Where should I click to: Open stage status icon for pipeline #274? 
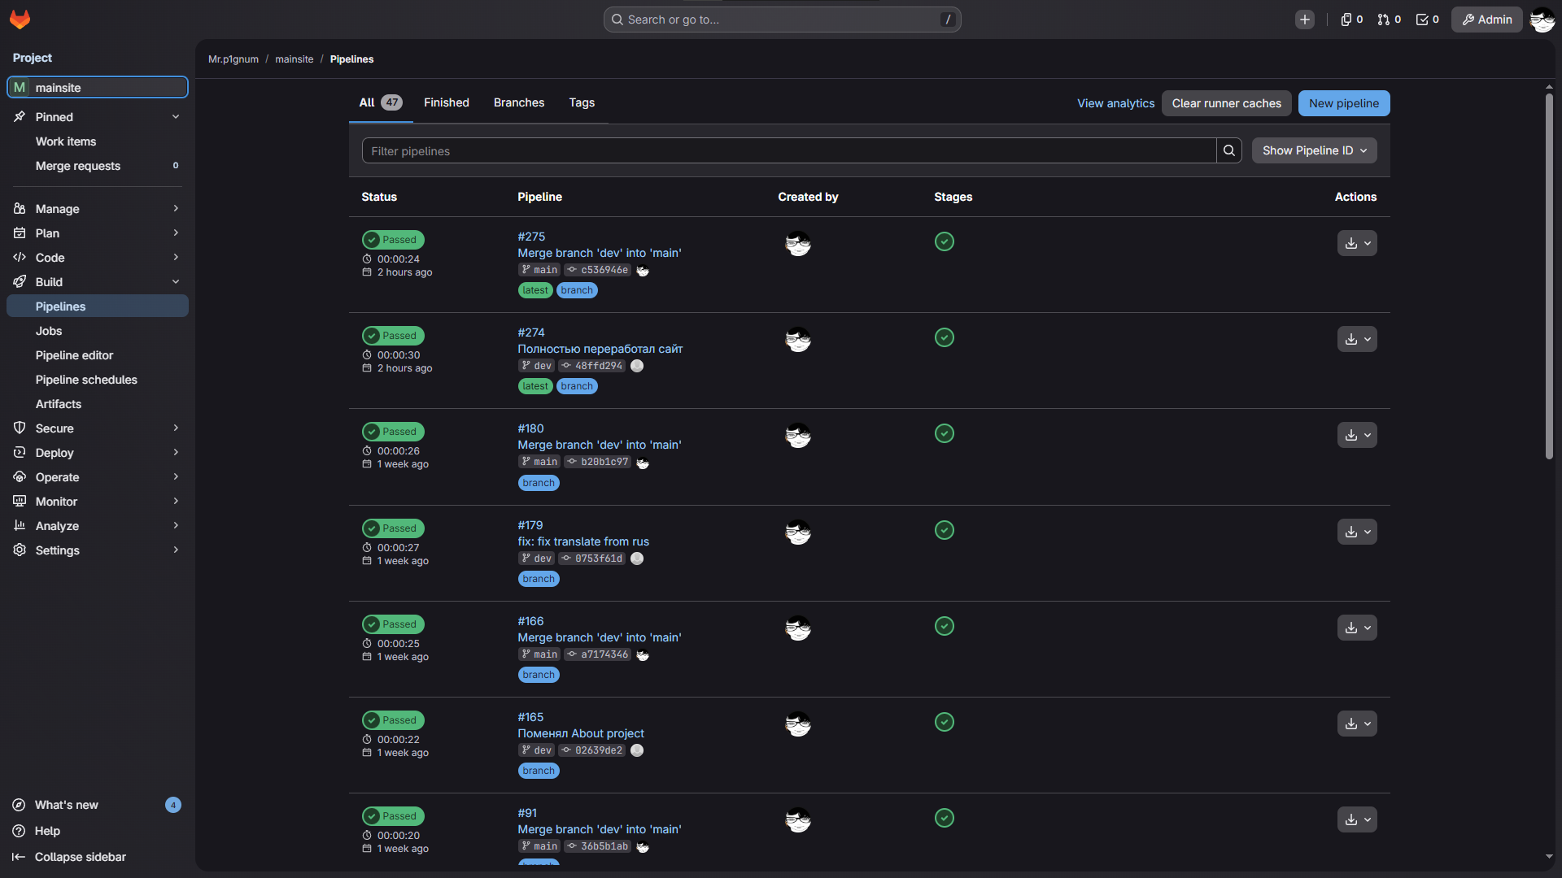pos(945,337)
